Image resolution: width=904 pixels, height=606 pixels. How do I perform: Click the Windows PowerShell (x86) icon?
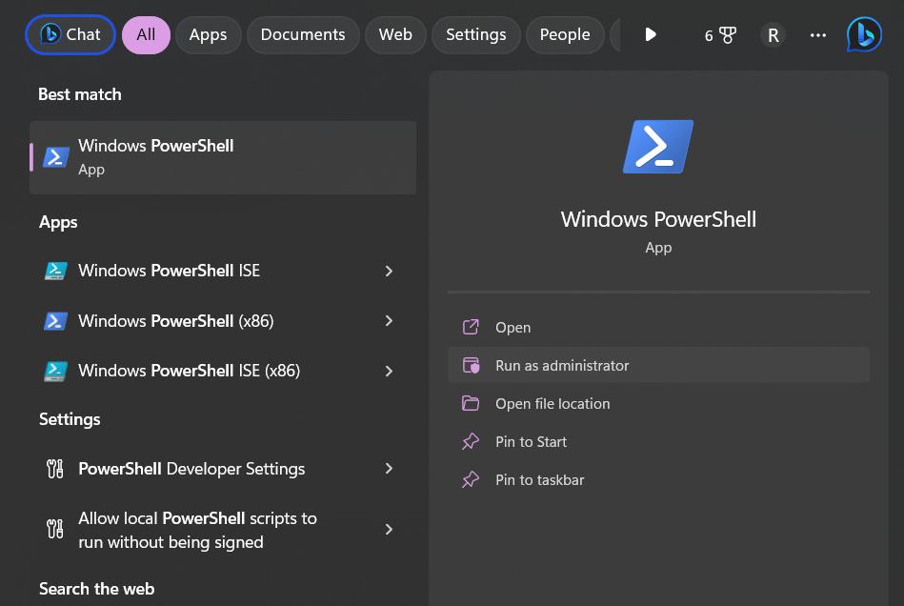[56, 321]
